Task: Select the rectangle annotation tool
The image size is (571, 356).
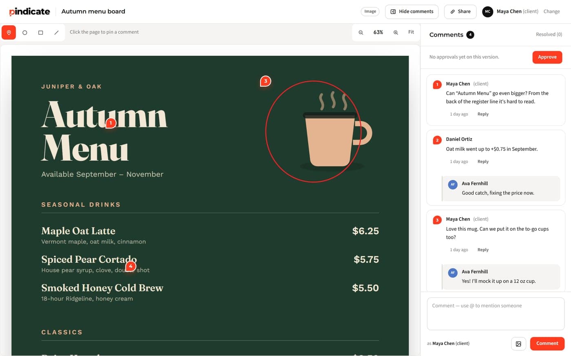Action: click(41, 32)
